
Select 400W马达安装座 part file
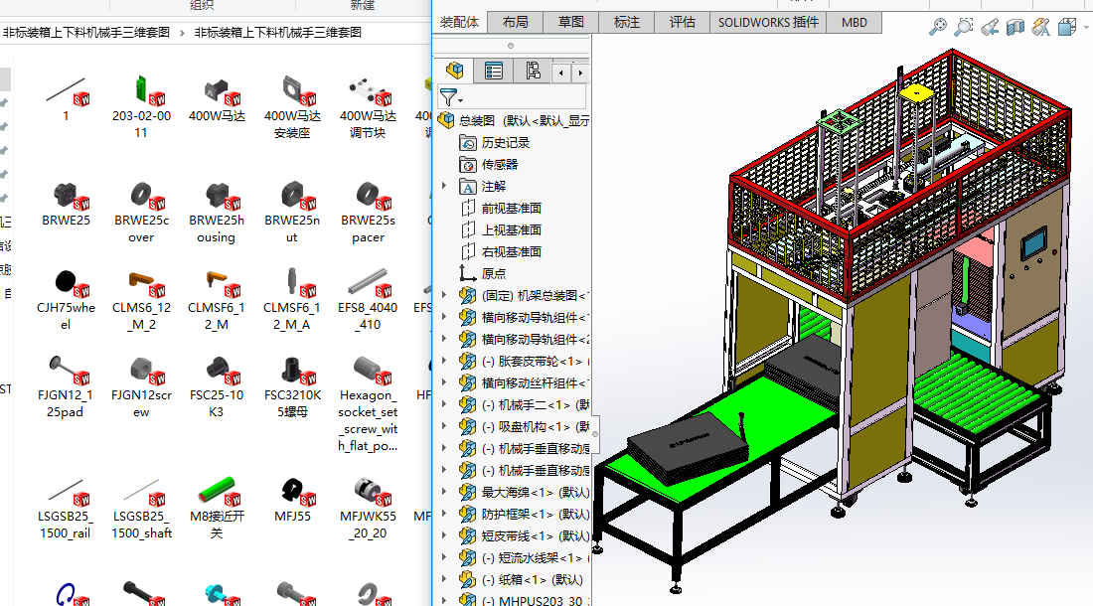click(x=292, y=106)
